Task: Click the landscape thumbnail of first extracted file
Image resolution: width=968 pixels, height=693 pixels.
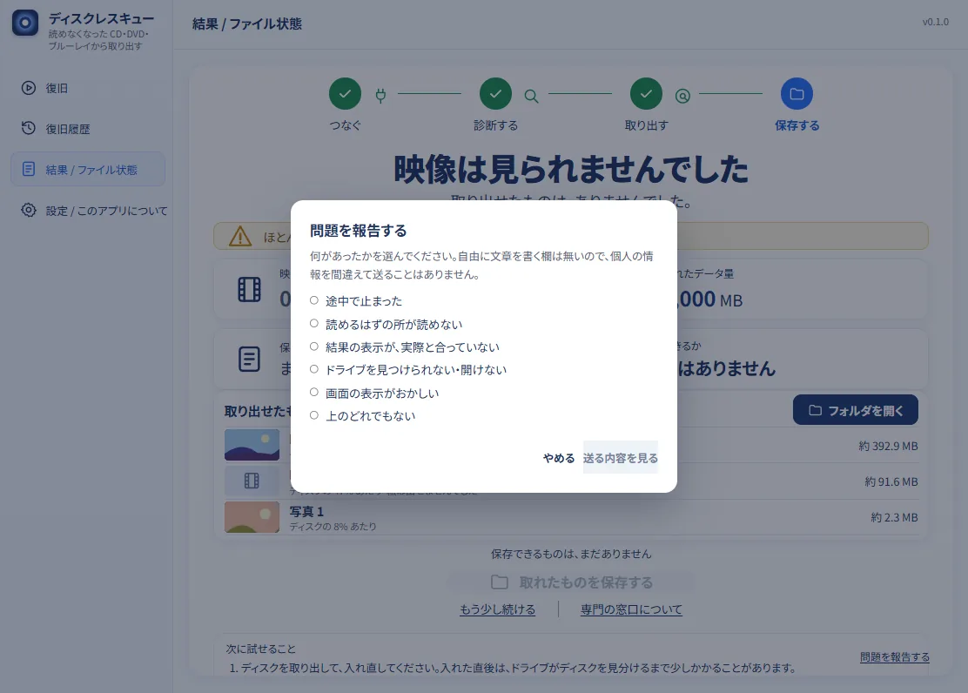Action: pos(252,445)
